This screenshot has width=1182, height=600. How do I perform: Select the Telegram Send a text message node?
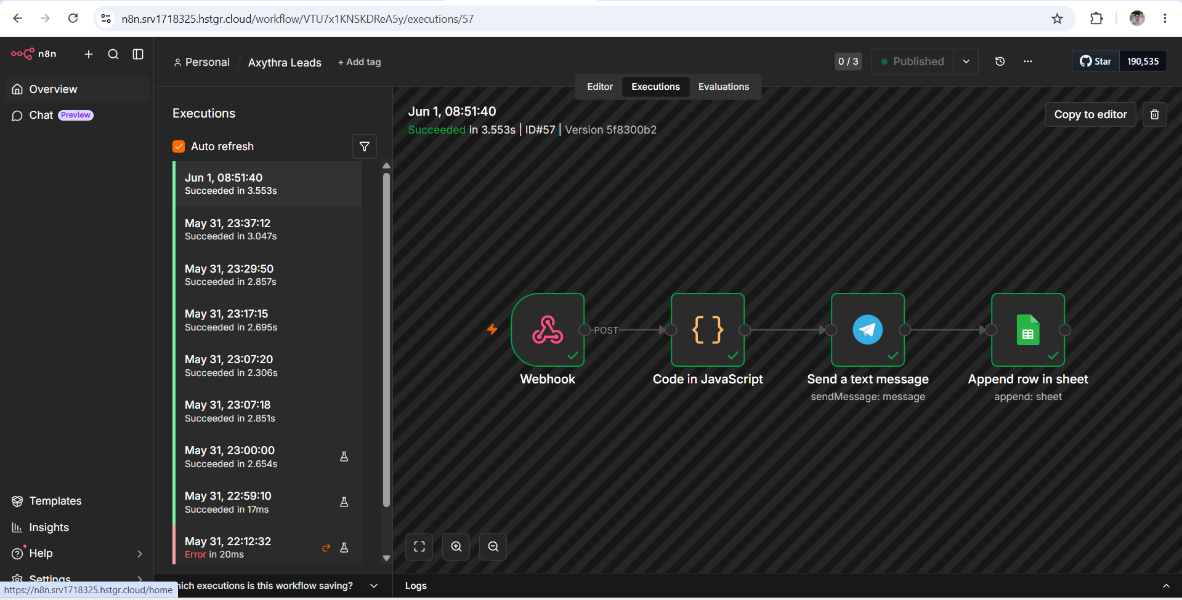click(868, 330)
